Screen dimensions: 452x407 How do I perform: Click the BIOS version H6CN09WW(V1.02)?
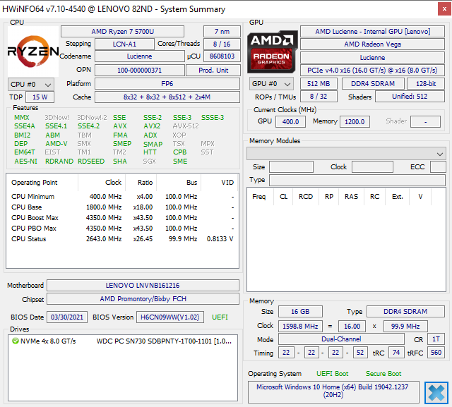tap(170, 317)
